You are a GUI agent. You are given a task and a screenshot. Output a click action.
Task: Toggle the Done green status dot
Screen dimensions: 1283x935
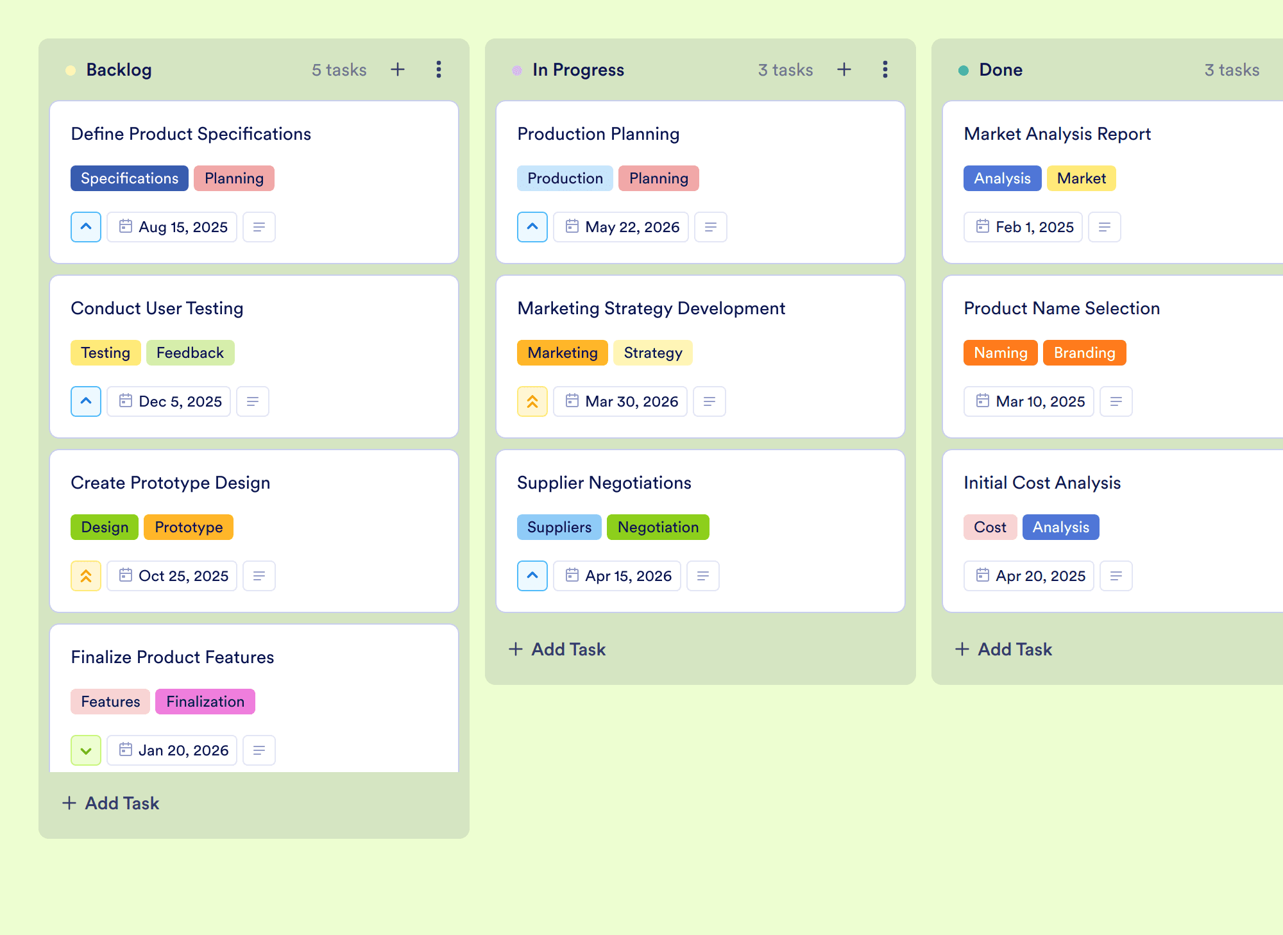coord(964,71)
